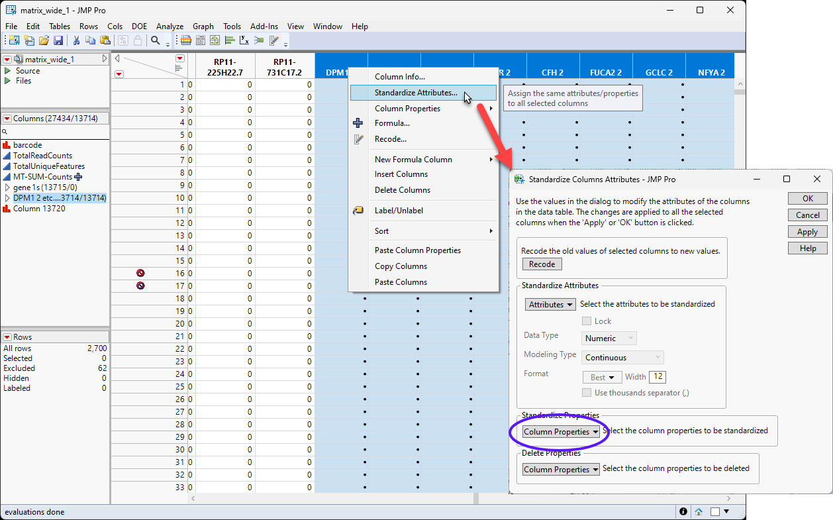Open the Analyze menu in menu bar
The height and width of the screenshot is (520, 833).
click(x=170, y=26)
